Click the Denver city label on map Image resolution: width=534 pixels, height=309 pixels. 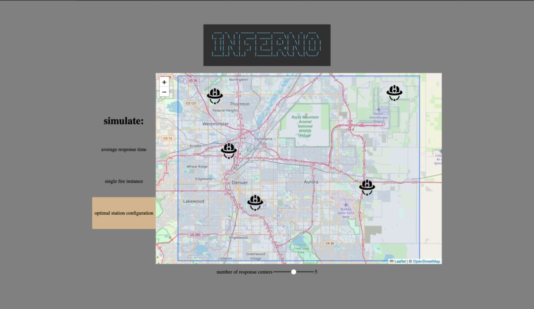pos(240,182)
